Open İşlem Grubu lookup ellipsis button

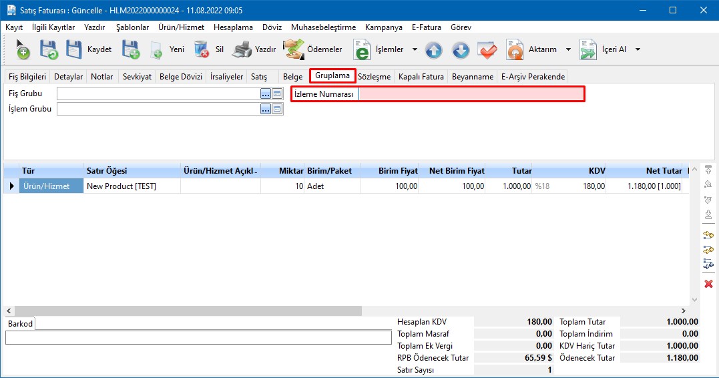(266, 109)
